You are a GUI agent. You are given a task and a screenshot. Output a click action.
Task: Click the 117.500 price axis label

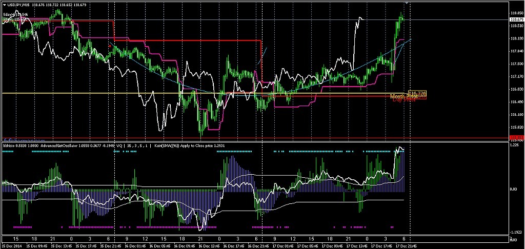coord(516,64)
